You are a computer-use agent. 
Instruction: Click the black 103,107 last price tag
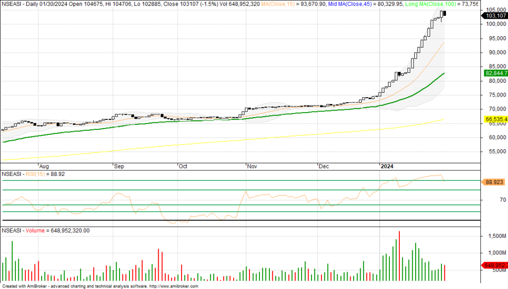(494, 16)
